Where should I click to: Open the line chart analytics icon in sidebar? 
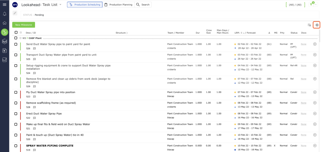point(4,60)
